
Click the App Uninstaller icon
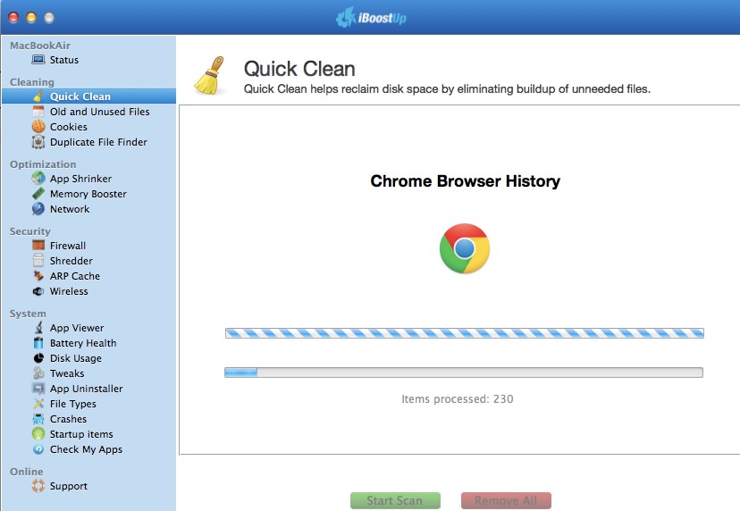click(x=38, y=389)
